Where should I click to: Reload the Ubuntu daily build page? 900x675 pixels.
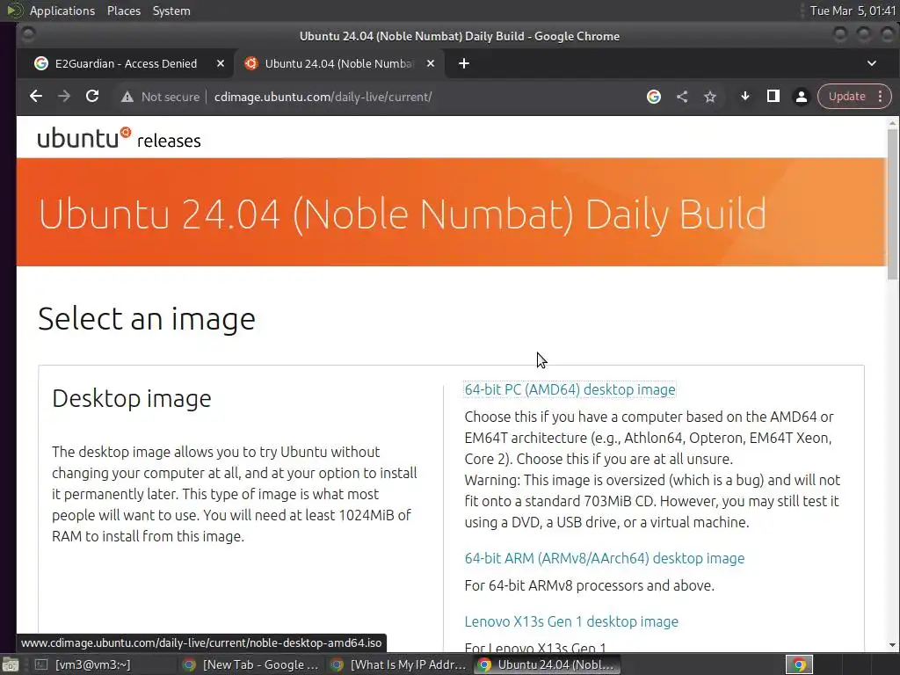92,97
